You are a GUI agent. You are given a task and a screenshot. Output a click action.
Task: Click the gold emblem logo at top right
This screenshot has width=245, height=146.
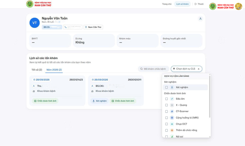[238, 6]
